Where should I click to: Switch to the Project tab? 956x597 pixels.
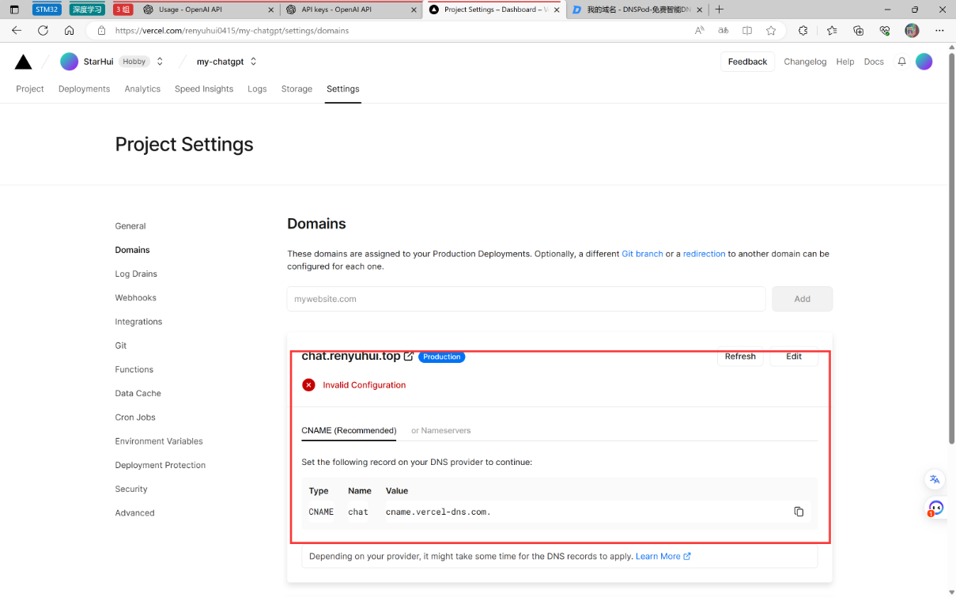point(30,89)
